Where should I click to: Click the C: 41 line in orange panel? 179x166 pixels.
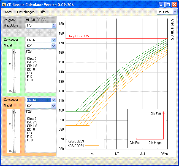[30, 133]
